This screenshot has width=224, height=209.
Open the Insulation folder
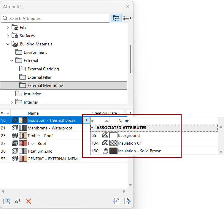click(33, 94)
